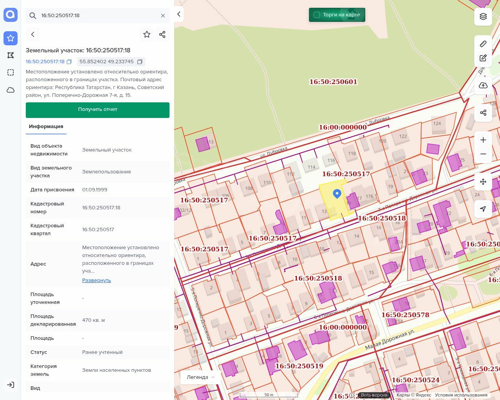Add parcel to favorites with star icon
The height and width of the screenshot is (400, 500).
tap(147, 34)
